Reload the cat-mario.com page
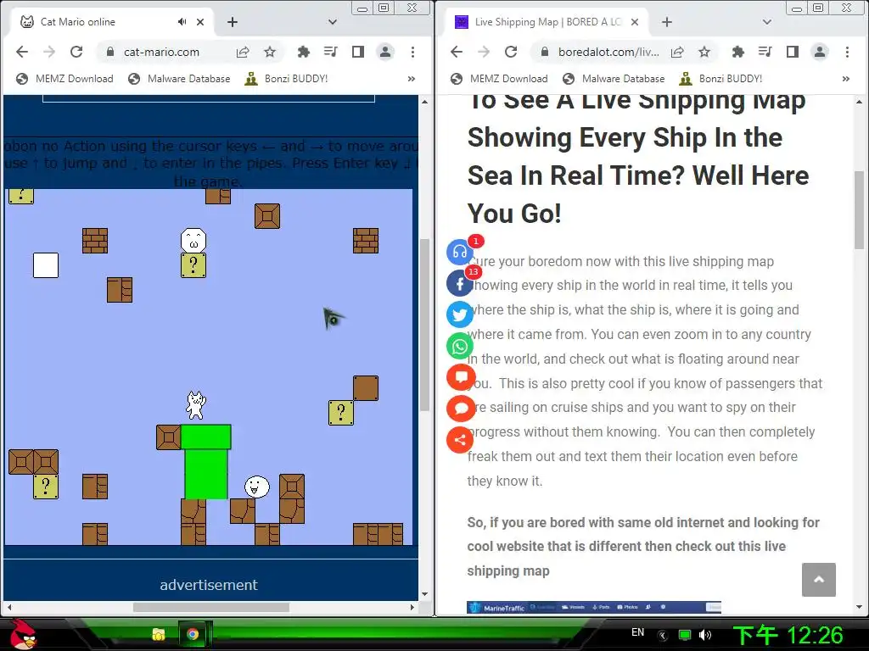Screen dimensions: 869x651 pos(76,52)
